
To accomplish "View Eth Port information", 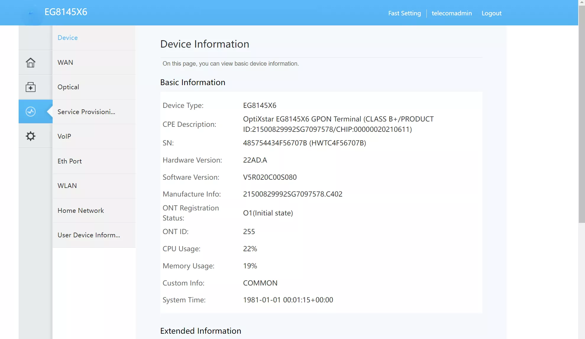I will pyautogui.click(x=94, y=161).
